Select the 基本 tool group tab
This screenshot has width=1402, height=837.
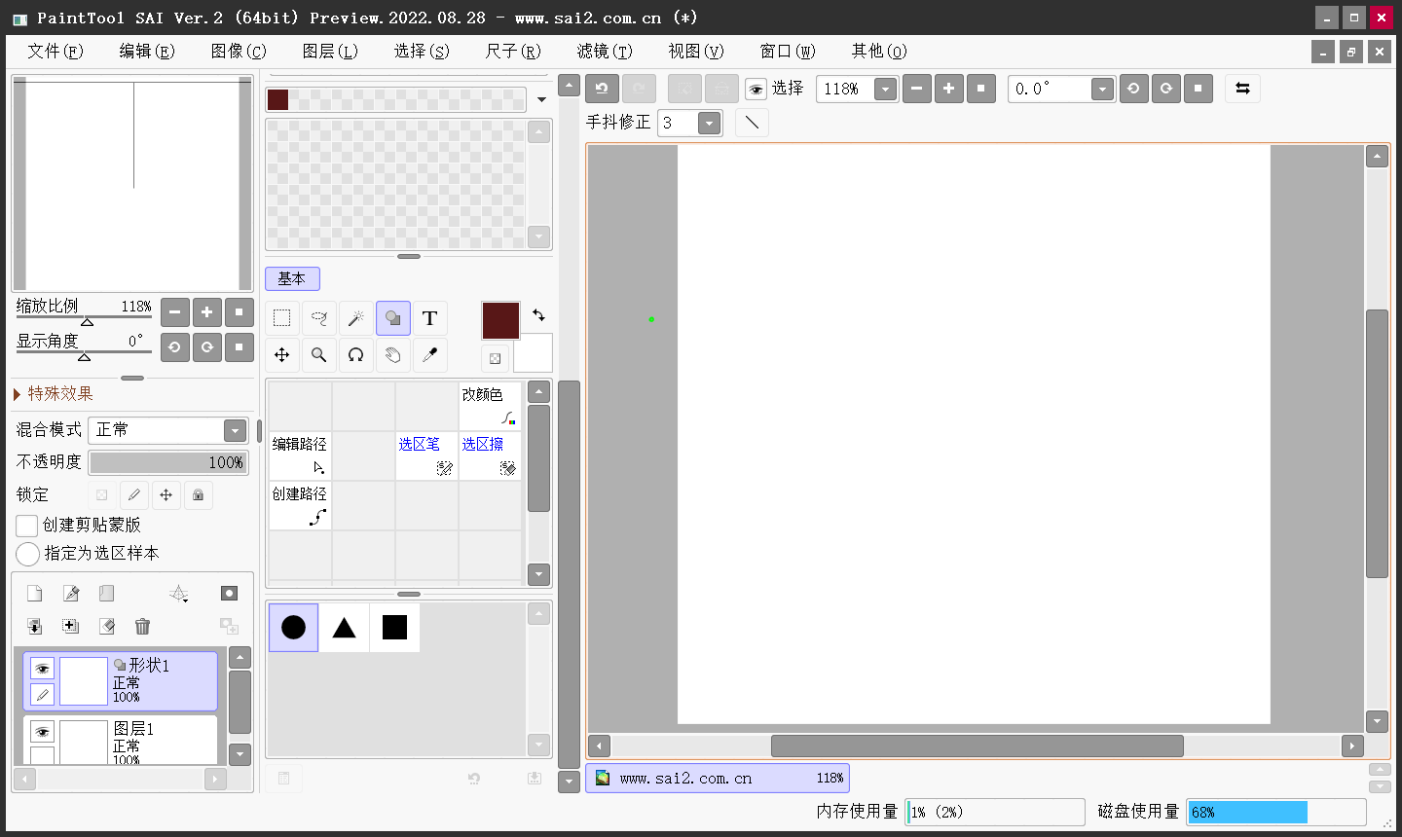292,278
